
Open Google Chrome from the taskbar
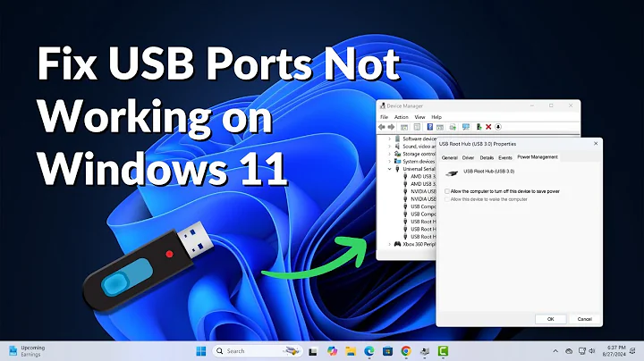(406, 351)
